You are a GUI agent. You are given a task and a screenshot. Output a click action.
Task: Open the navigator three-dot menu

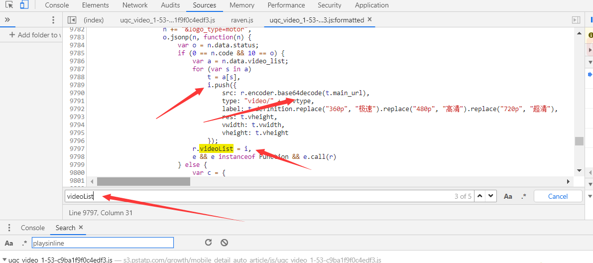(x=53, y=20)
